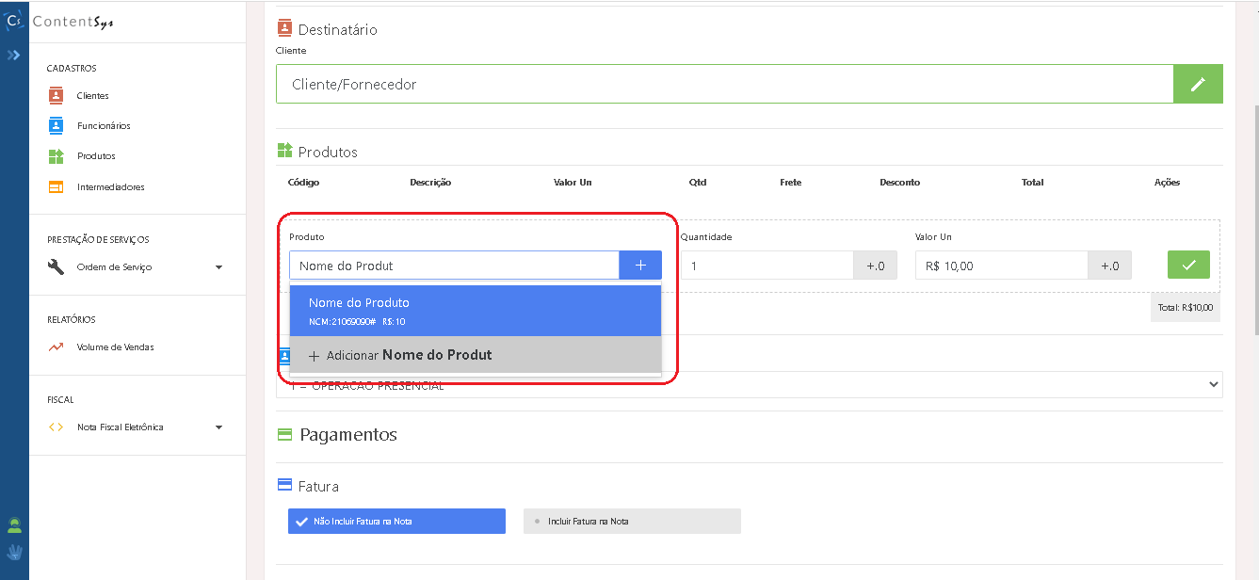The width and height of the screenshot is (1259, 580).
Task: Click the Ordem de Serviço wrench icon
Action: (56, 267)
